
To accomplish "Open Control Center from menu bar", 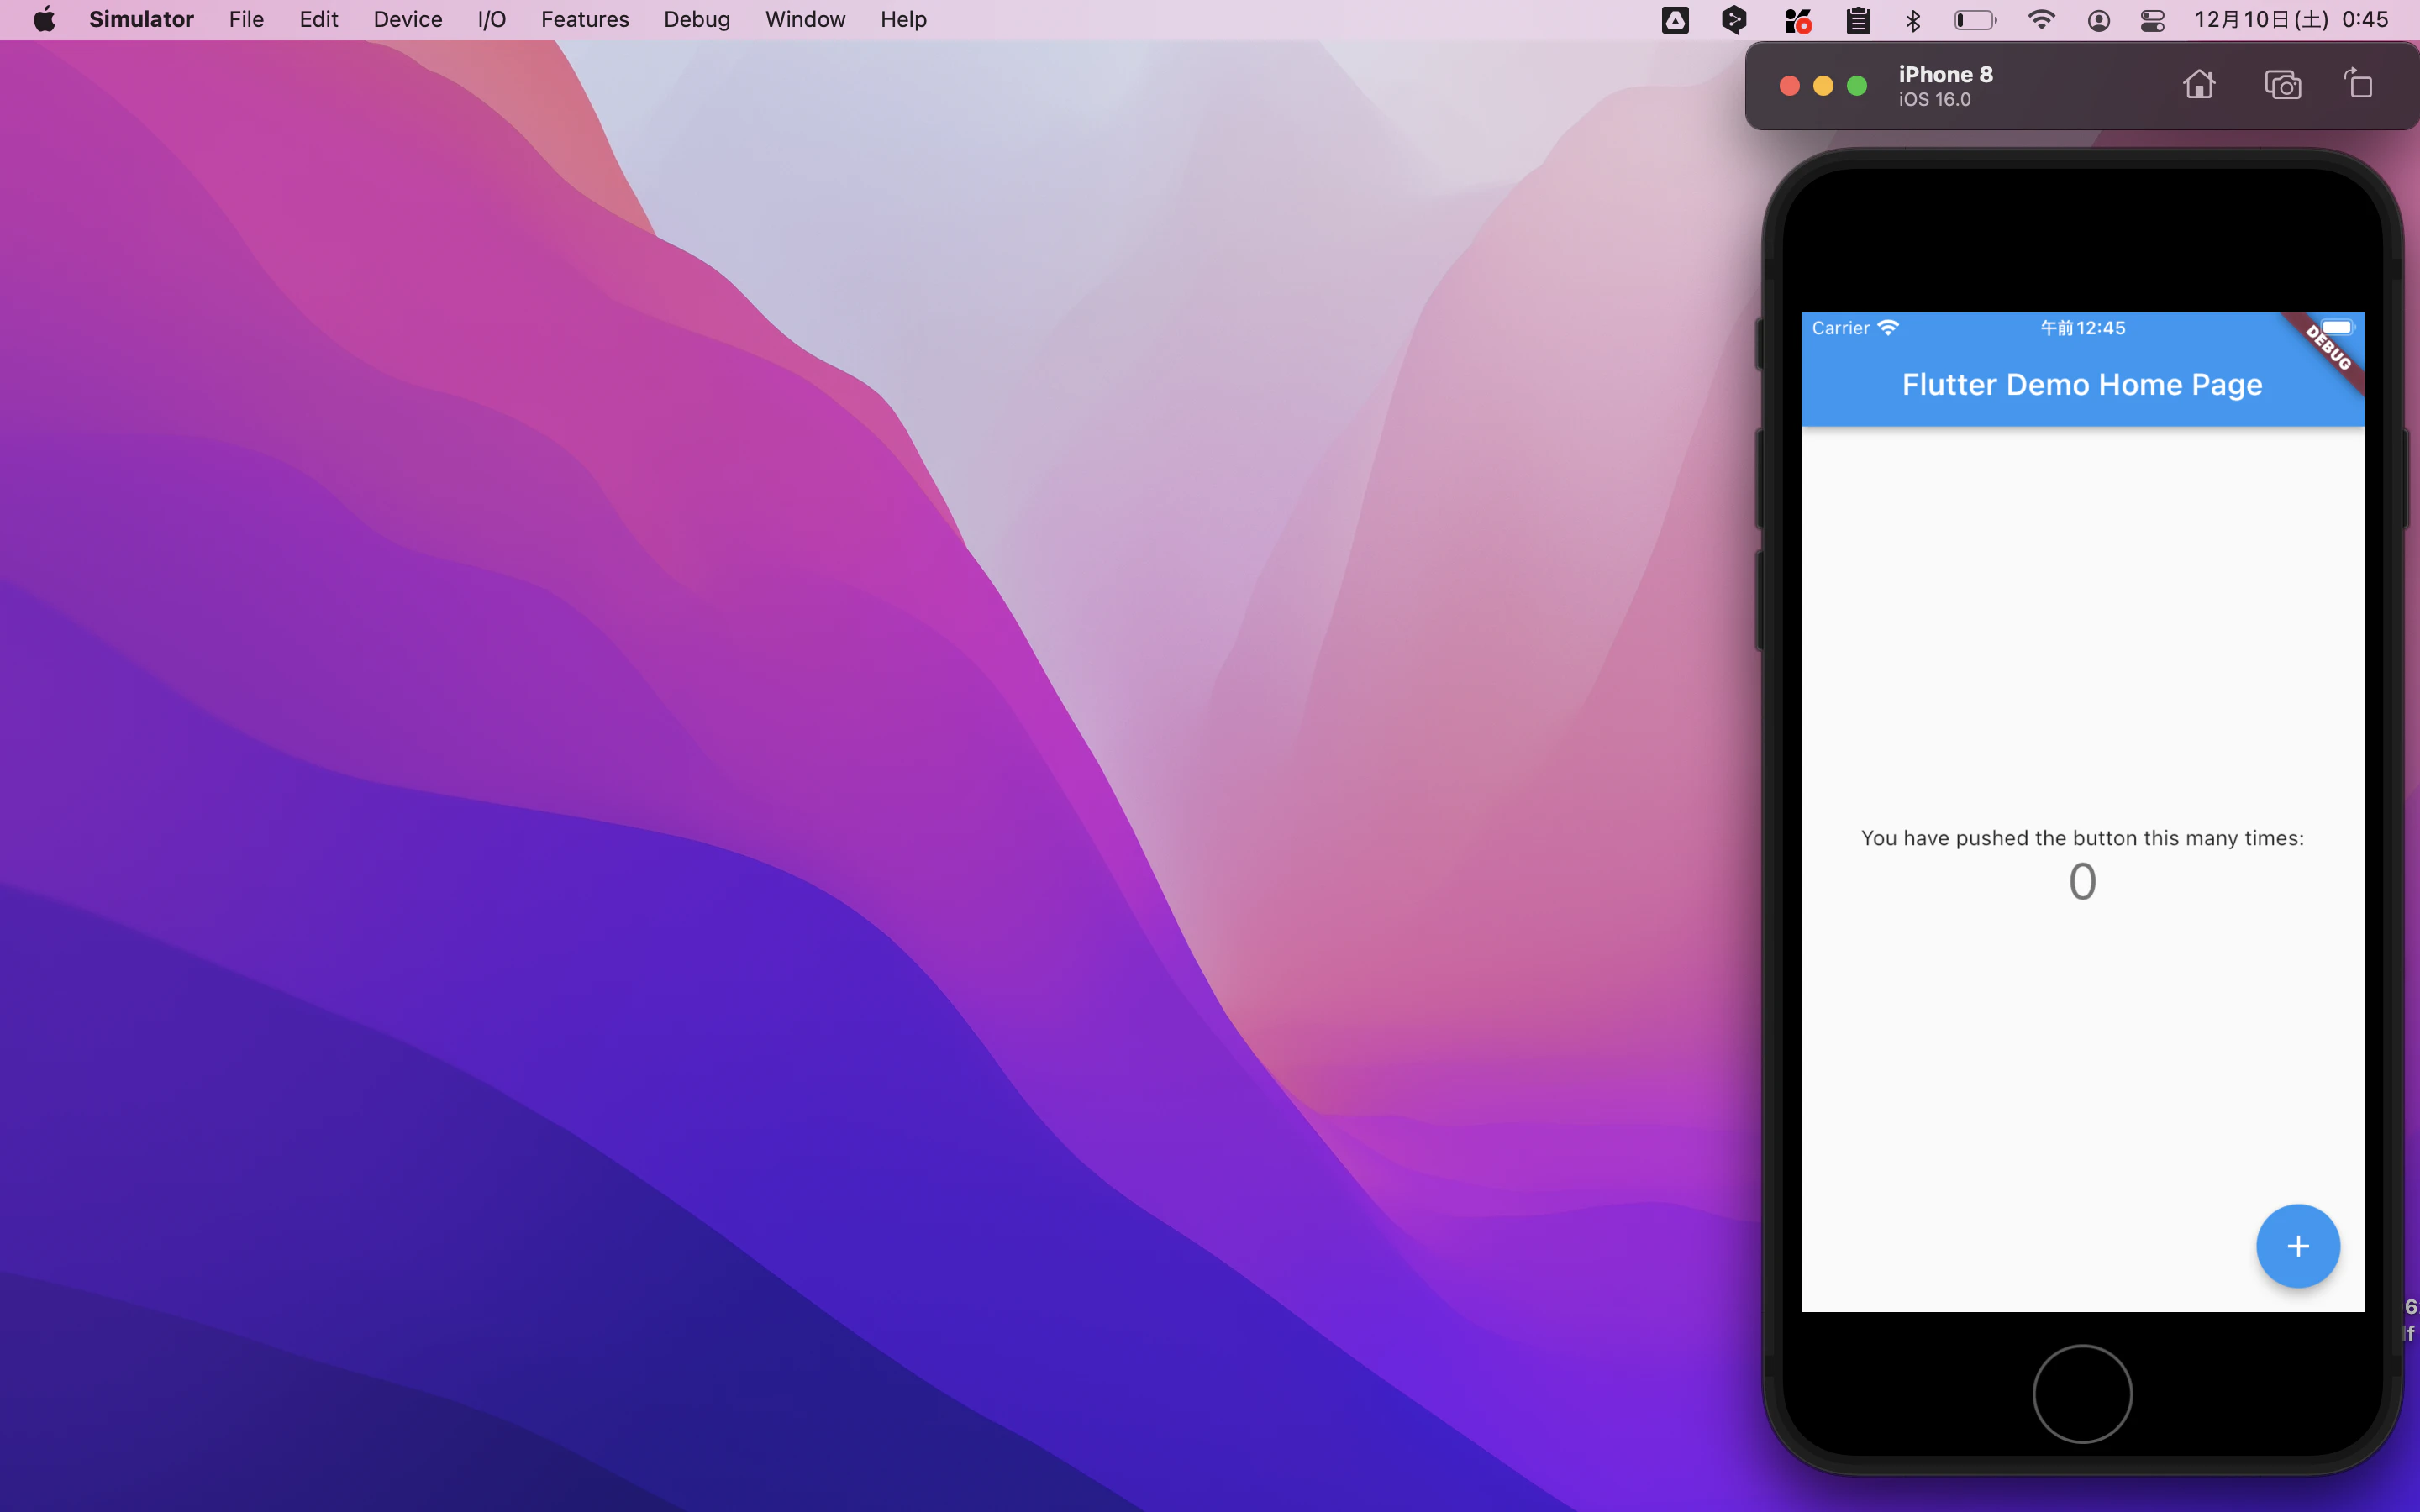I will [2152, 20].
